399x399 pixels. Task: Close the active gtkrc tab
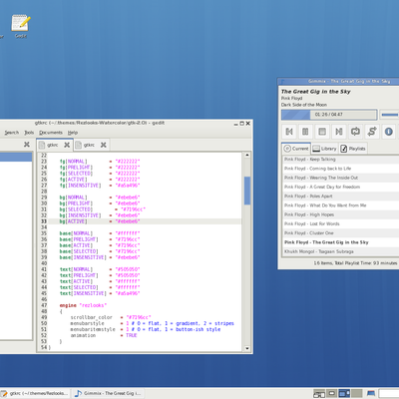(67, 145)
